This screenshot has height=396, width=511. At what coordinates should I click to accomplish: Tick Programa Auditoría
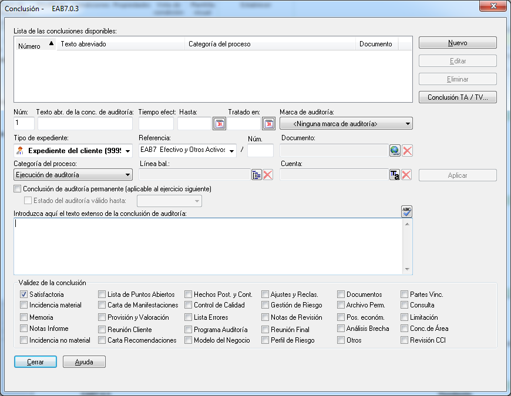pyautogui.click(x=188, y=329)
